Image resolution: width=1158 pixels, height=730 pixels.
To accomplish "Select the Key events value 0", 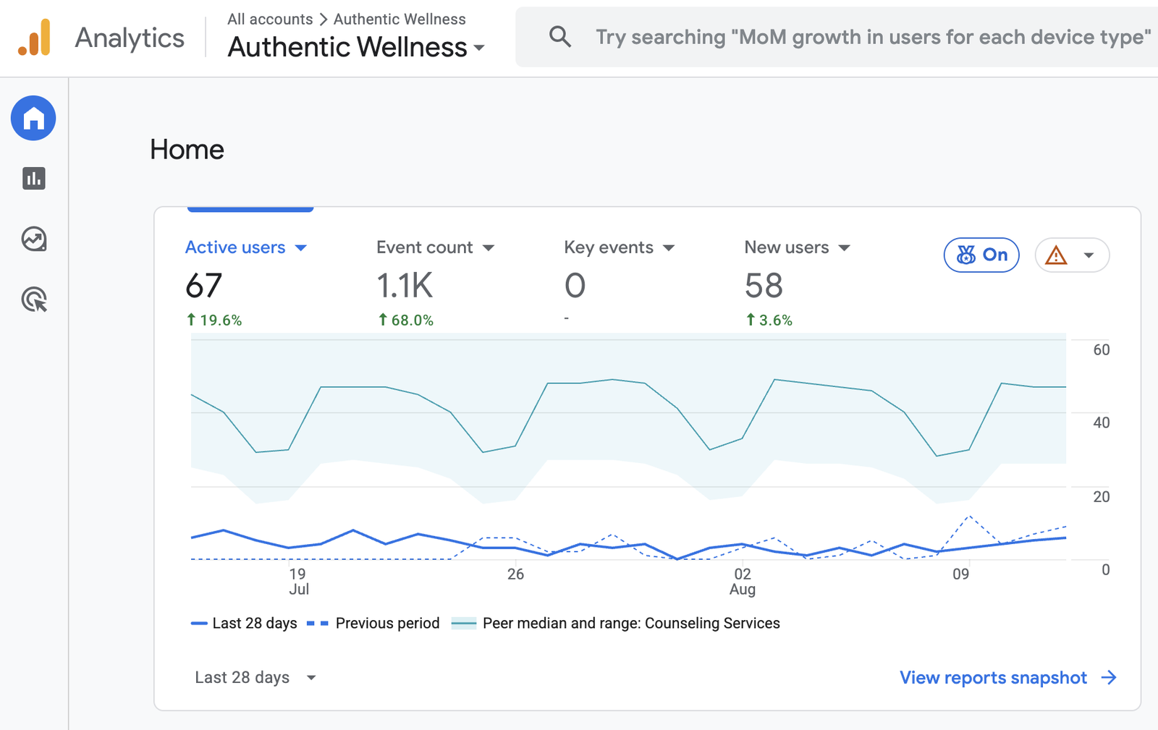I will 575,286.
